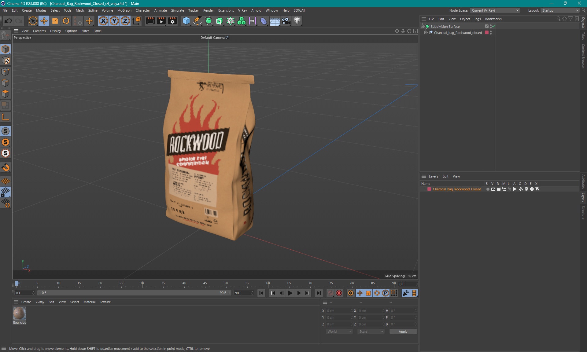Toggle X axis lock
Screen dimensions: 587x352
[x=103, y=21]
